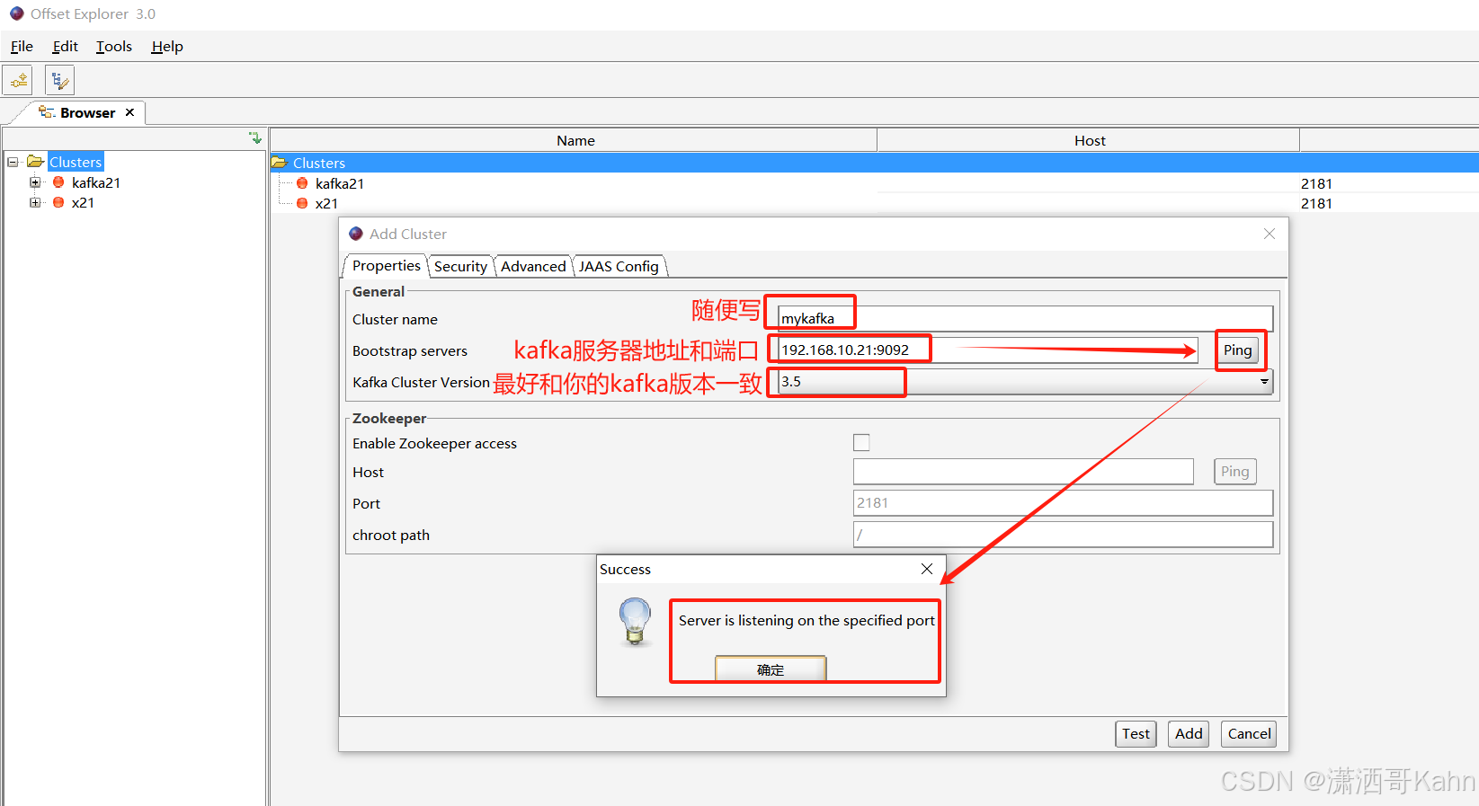Close the Add Cluster dialog
The height and width of the screenshot is (806, 1479).
(1269, 234)
